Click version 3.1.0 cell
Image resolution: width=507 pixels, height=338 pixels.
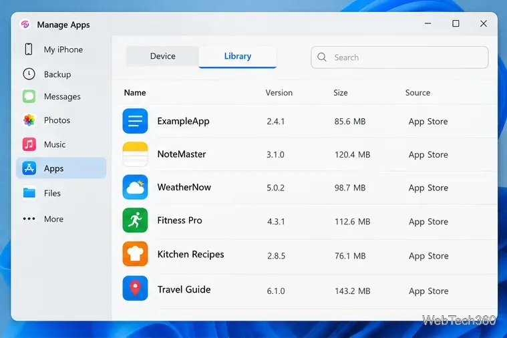(x=275, y=154)
